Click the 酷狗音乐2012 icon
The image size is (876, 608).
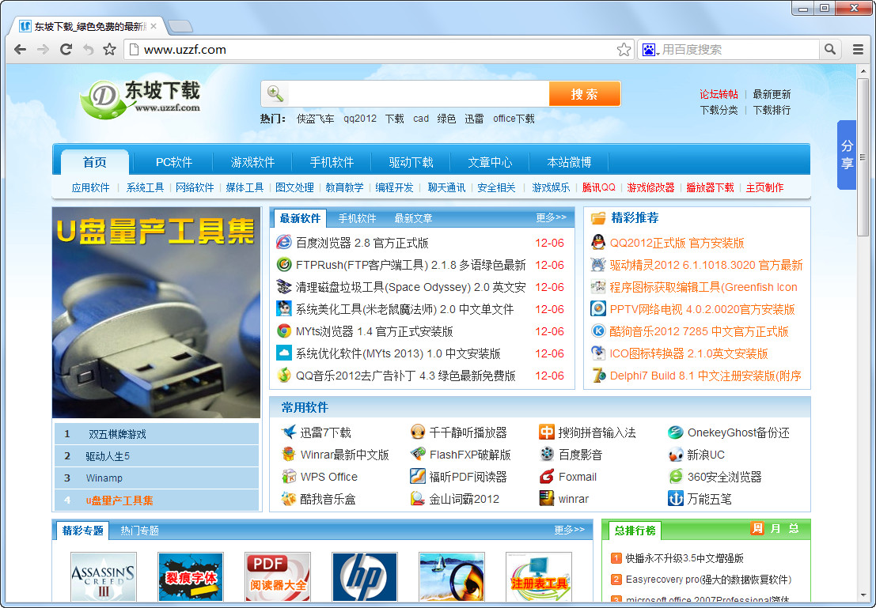598,331
